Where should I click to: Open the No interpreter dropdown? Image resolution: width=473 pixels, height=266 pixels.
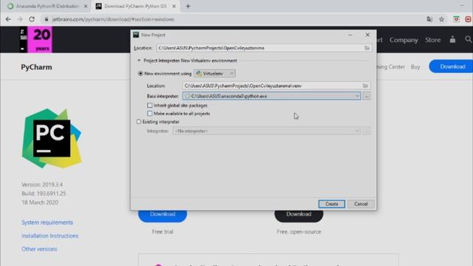coord(267,131)
